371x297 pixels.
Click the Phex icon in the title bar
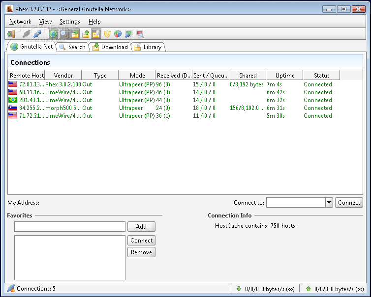[10, 9]
